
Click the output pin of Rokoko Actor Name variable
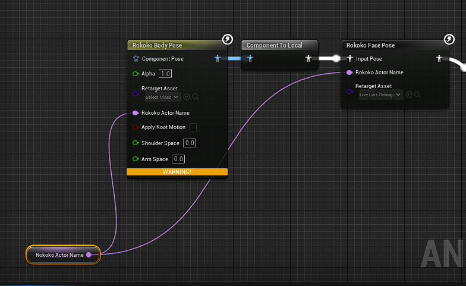click(89, 254)
